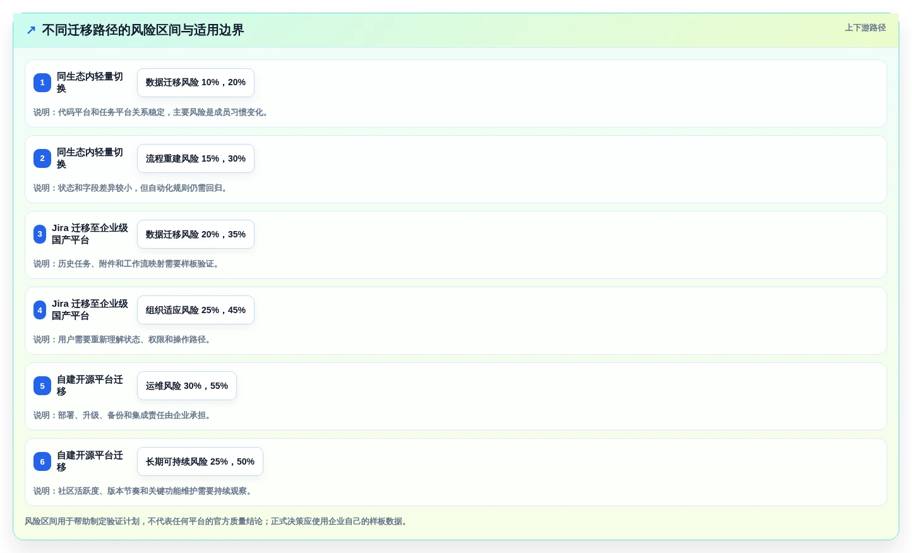Select the 长期可持续风险 25%，50% chip
Image resolution: width=912 pixels, height=553 pixels.
click(200, 461)
